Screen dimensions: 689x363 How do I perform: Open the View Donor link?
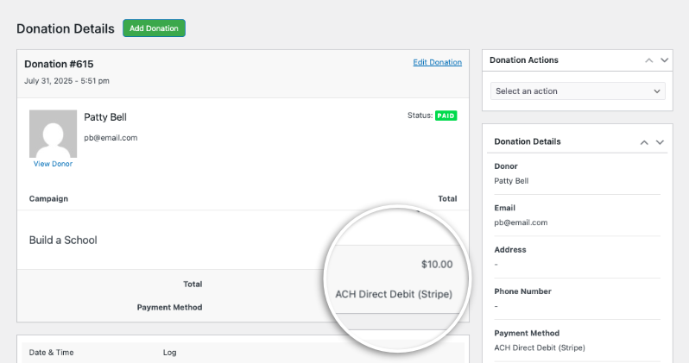pyautogui.click(x=53, y=164)
